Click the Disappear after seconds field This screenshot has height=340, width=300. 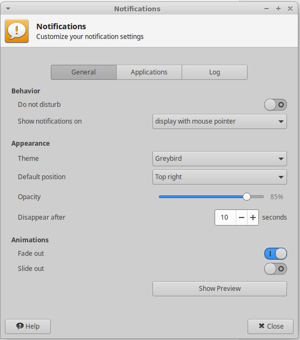tap(225, 217)
